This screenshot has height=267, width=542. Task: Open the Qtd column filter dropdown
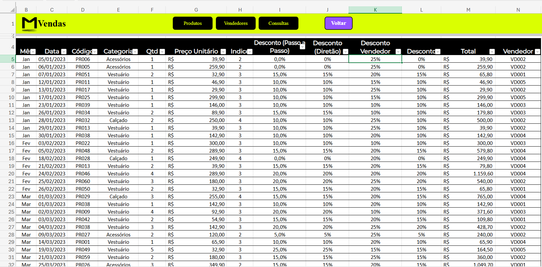162,51
